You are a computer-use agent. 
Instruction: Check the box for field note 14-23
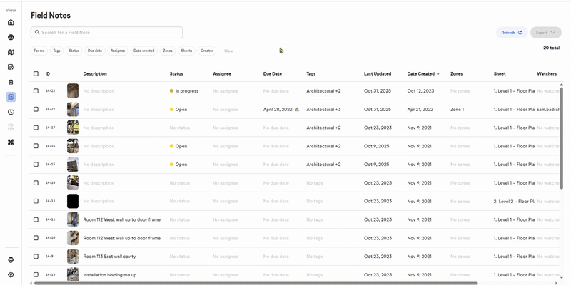36,91
